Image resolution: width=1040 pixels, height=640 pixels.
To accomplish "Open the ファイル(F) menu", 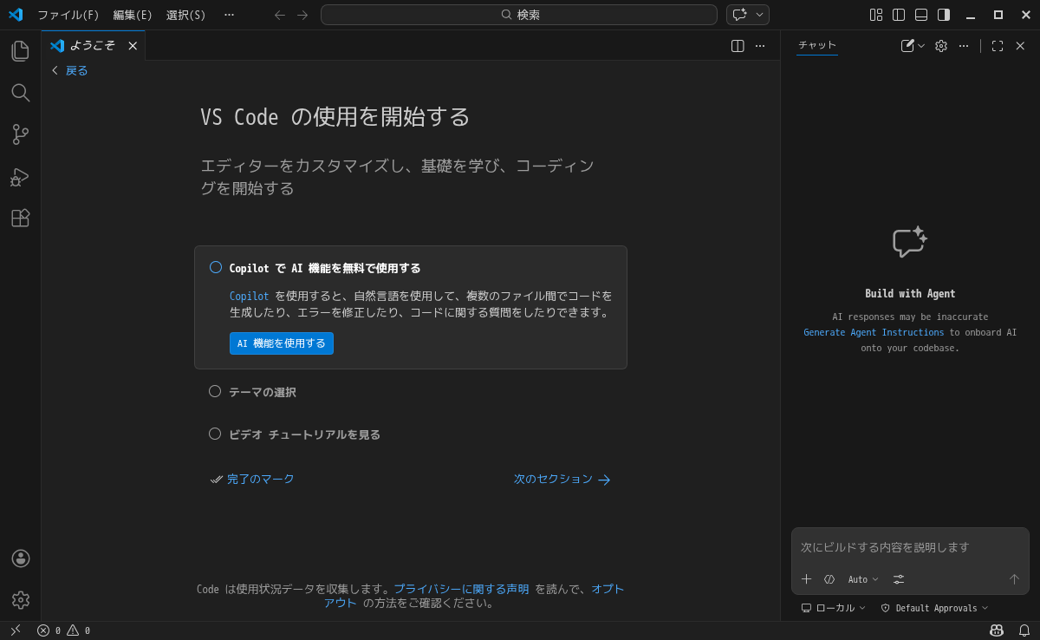I will [x=68, y=15].
